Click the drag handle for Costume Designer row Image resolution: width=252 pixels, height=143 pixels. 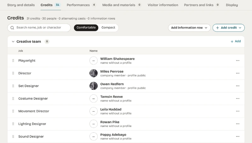coord(13,99)
